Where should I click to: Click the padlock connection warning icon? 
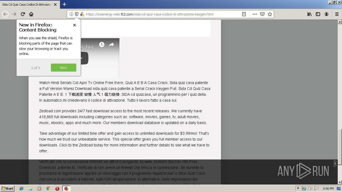pos(82,14)
